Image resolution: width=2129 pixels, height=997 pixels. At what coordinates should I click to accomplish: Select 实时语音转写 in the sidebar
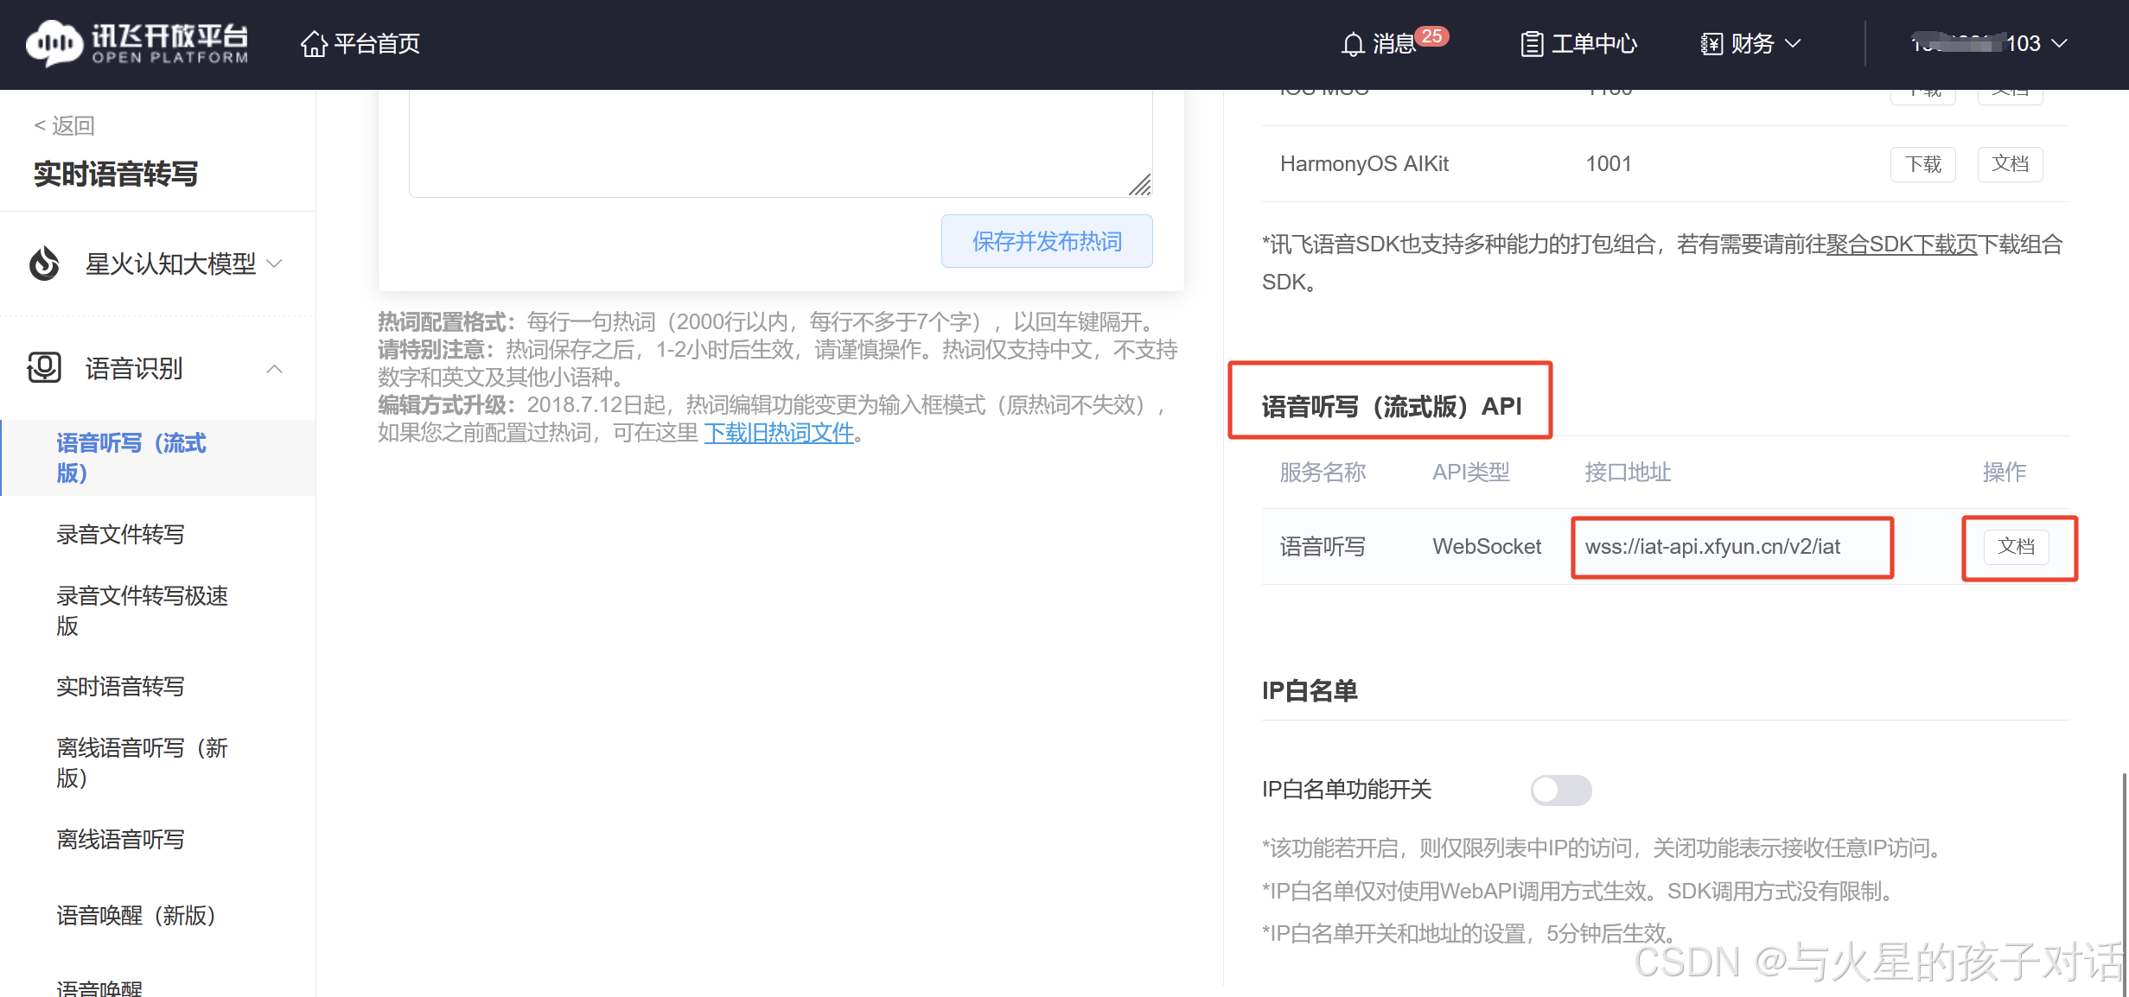121,686
